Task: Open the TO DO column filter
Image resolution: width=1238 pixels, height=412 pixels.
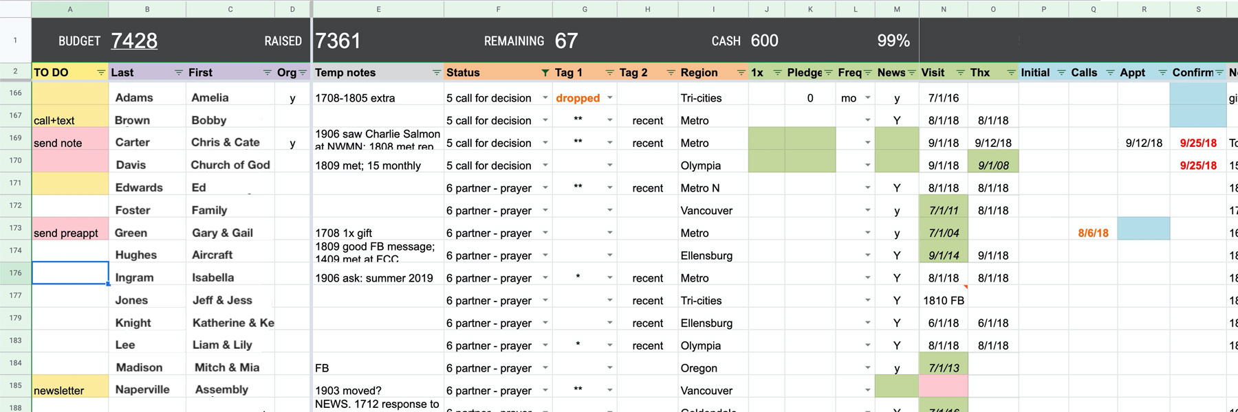Action: pos(101,73)
